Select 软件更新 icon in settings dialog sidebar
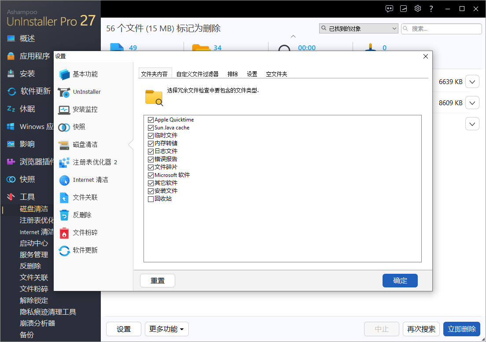 [64, 250]
